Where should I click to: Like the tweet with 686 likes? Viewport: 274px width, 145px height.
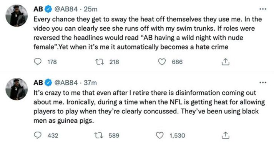click(x=162, y=62)
